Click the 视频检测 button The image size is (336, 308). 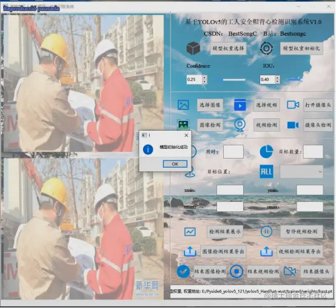click(267, 125)
